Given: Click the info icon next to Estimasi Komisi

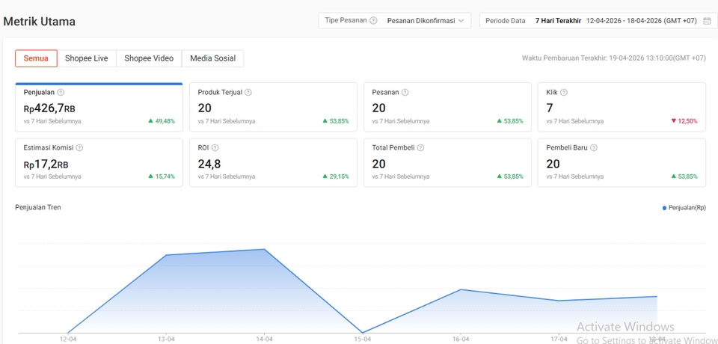Looking at the screenshot, I should coord(79,148).
